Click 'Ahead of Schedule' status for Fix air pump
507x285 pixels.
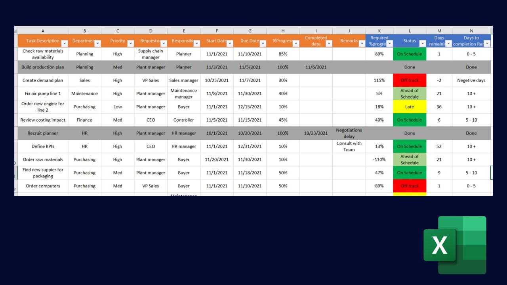coord(410,93)
